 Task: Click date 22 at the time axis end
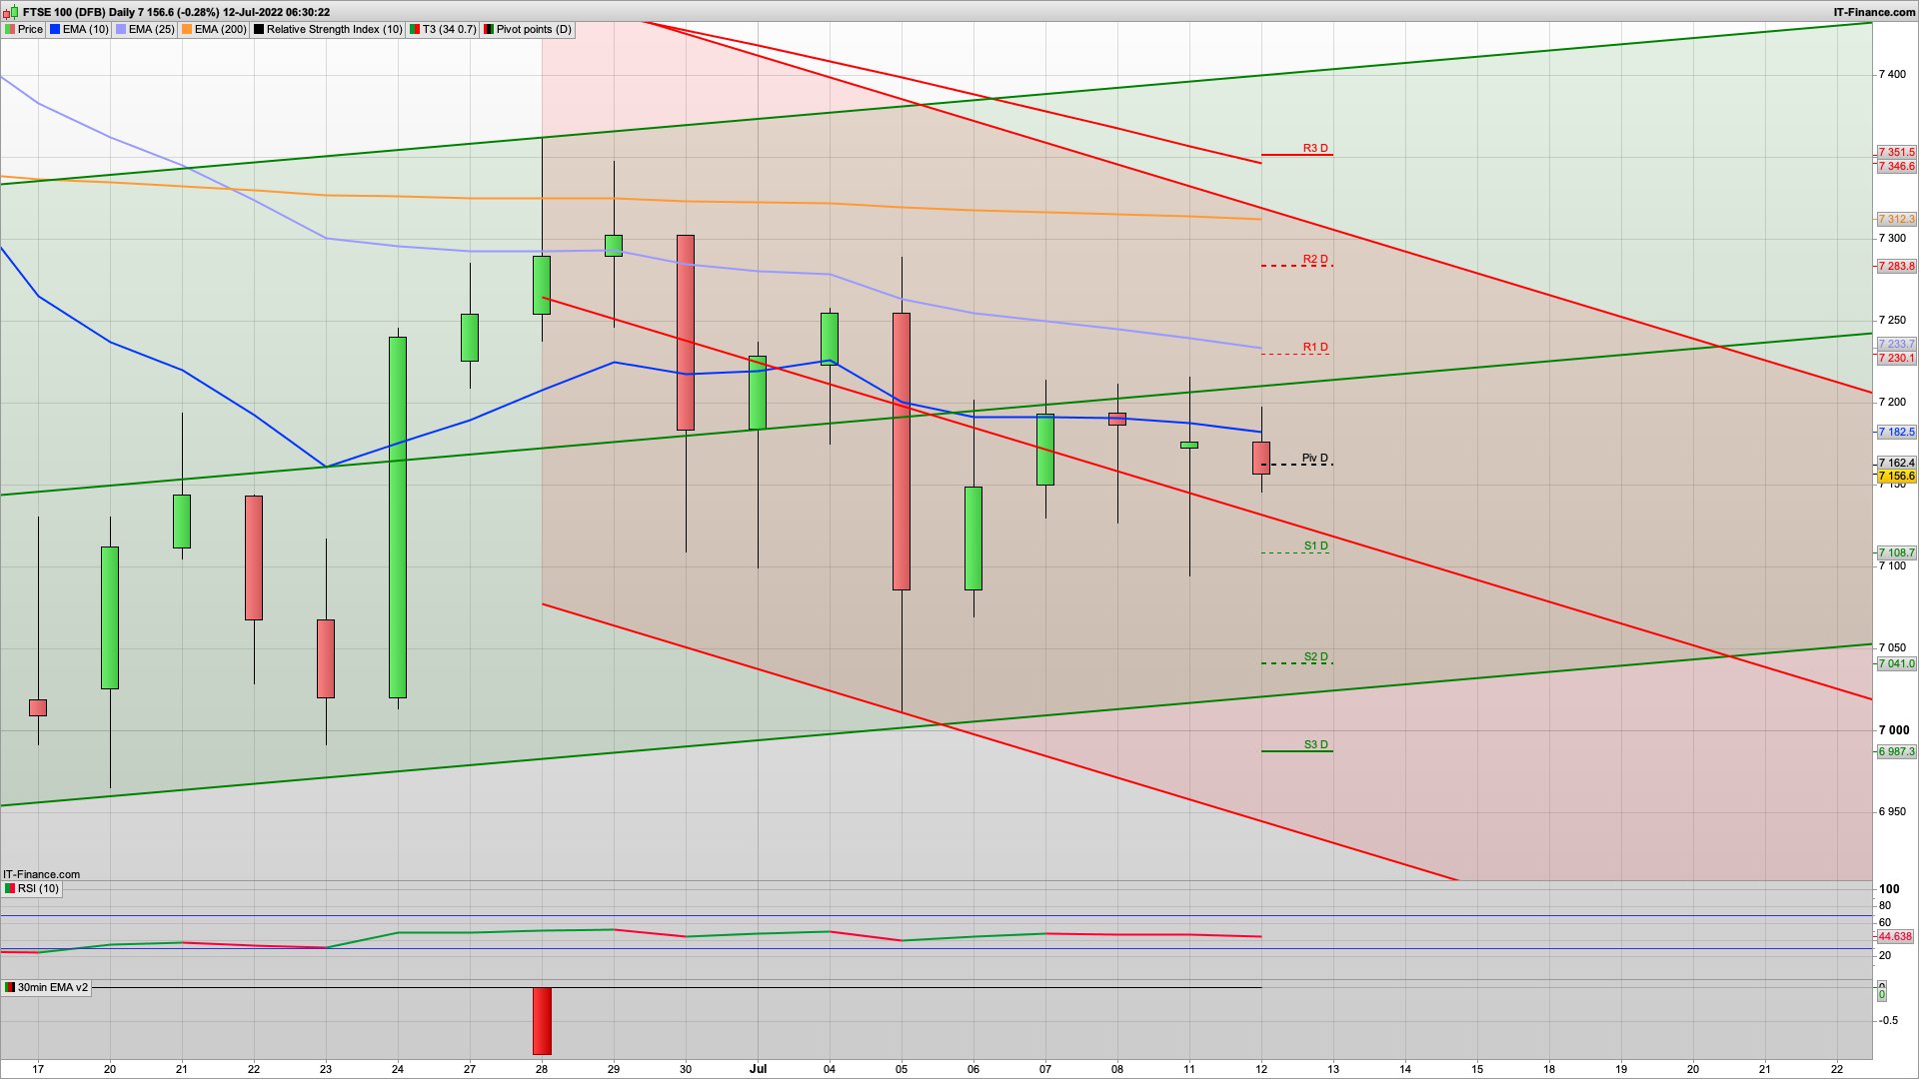tap(1837, 1069)
